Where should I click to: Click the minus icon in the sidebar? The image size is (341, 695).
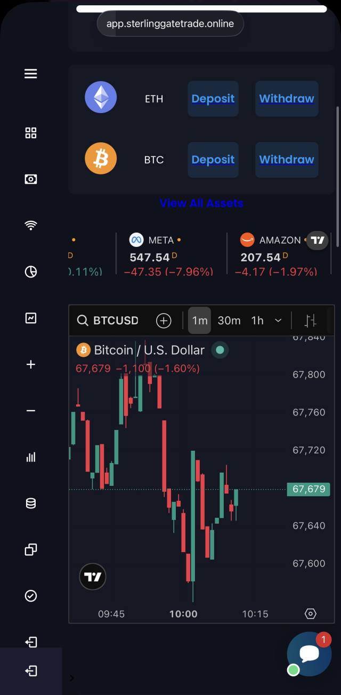(x=31, y=411)
